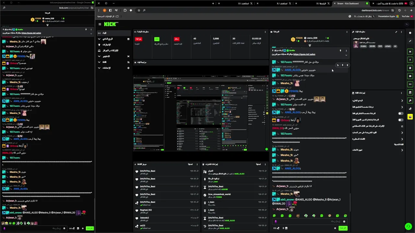Open Chrome extensions puzzle icon
Viewport: 415px width, 233px height.
tap(125, 10)
